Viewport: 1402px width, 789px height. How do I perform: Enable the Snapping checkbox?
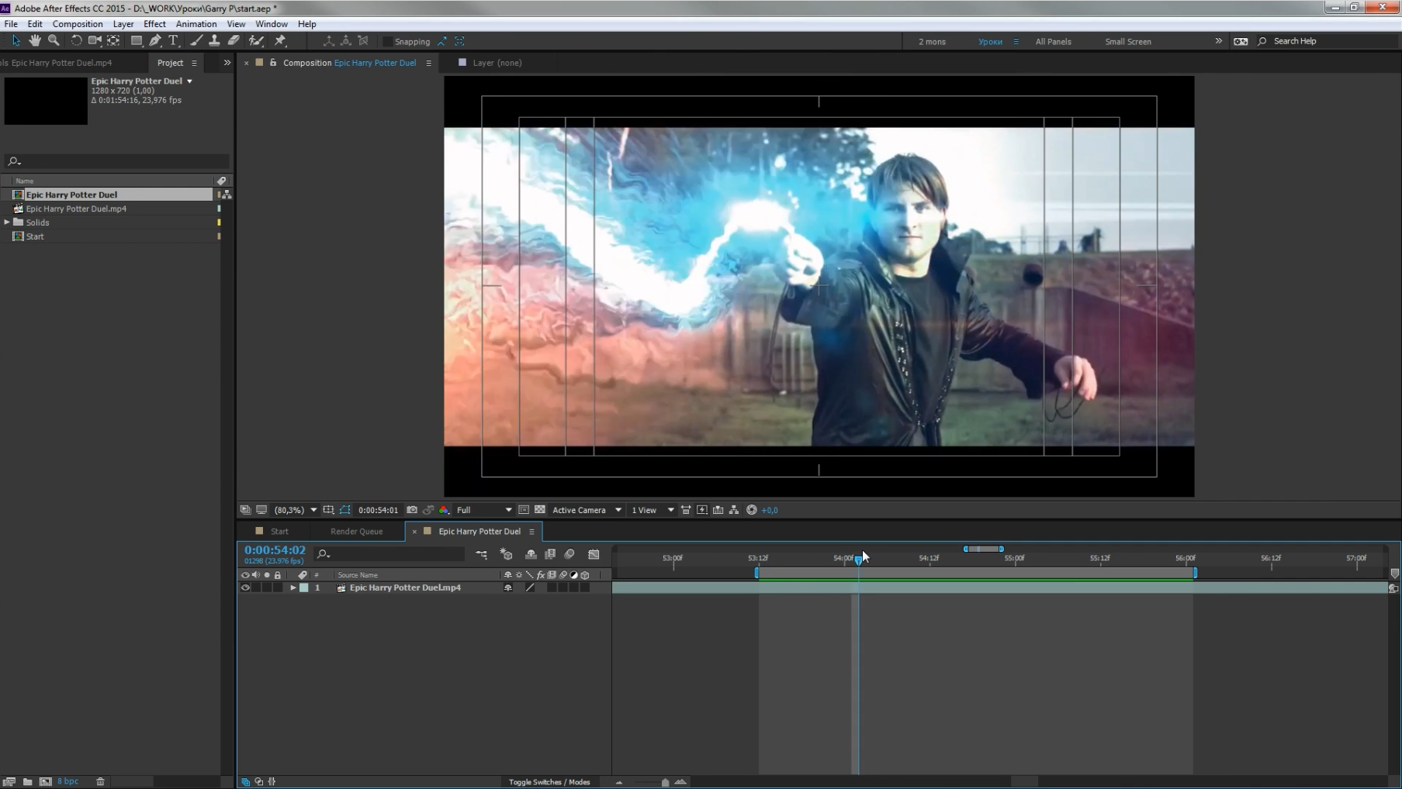(x=388, y=42)
